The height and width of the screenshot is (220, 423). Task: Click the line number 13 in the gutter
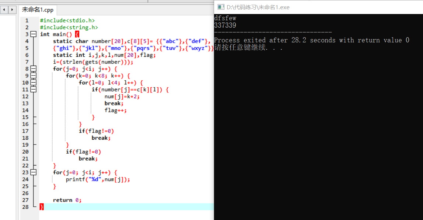[25, 104]
